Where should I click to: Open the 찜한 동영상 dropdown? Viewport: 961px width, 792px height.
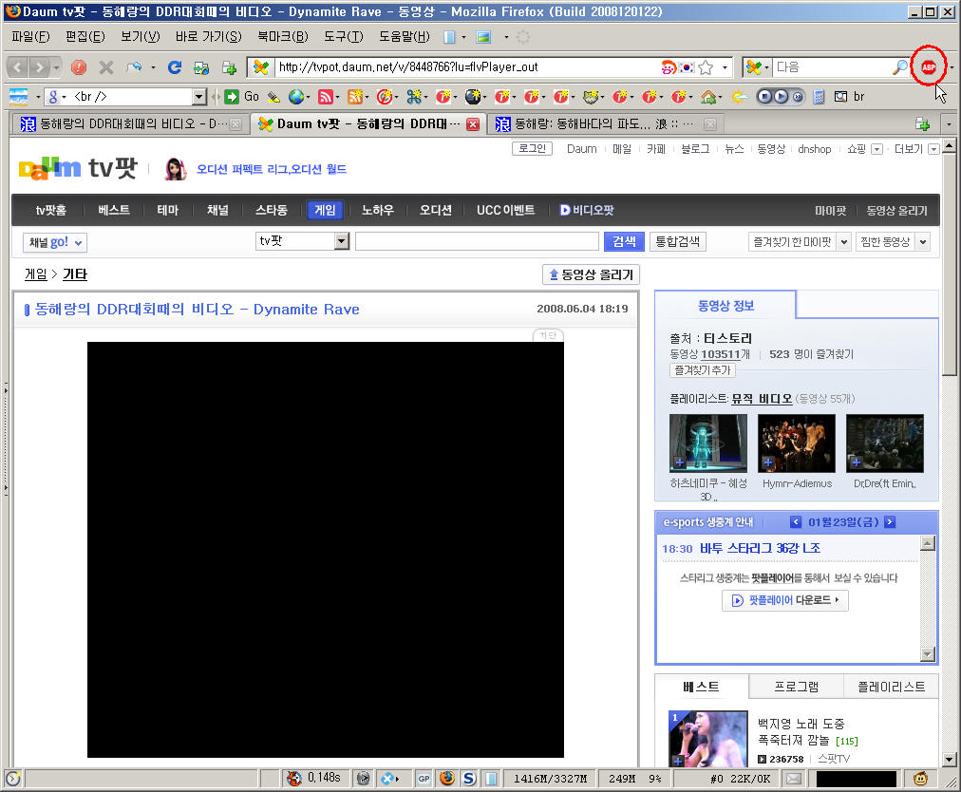(x=922, y=241)
